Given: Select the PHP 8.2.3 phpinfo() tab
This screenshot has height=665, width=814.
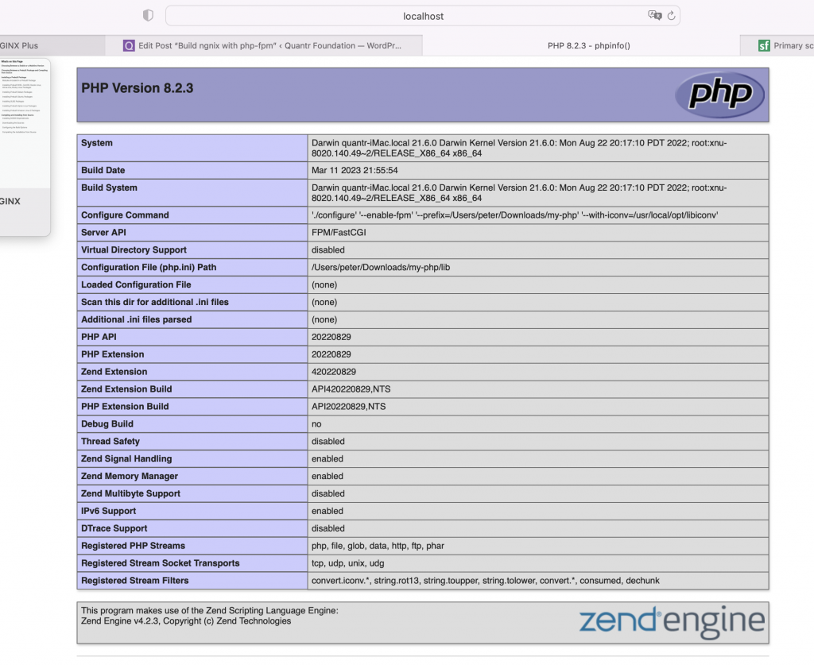Looking at the screenshot, I should click(x=589, y=45).
